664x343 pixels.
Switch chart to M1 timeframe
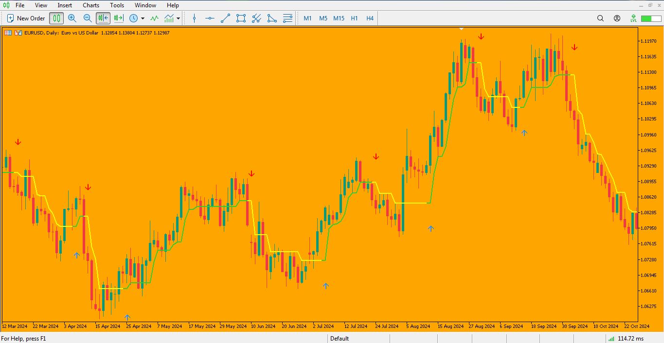[x=307, y=18]
